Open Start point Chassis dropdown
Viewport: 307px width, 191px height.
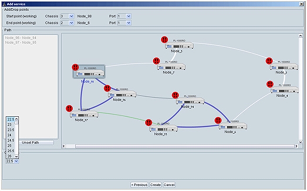(x=67, y=16)
